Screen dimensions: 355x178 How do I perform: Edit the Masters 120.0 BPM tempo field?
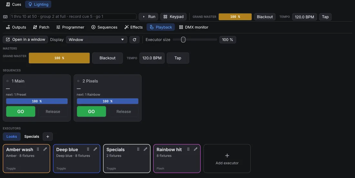point(152,58)
